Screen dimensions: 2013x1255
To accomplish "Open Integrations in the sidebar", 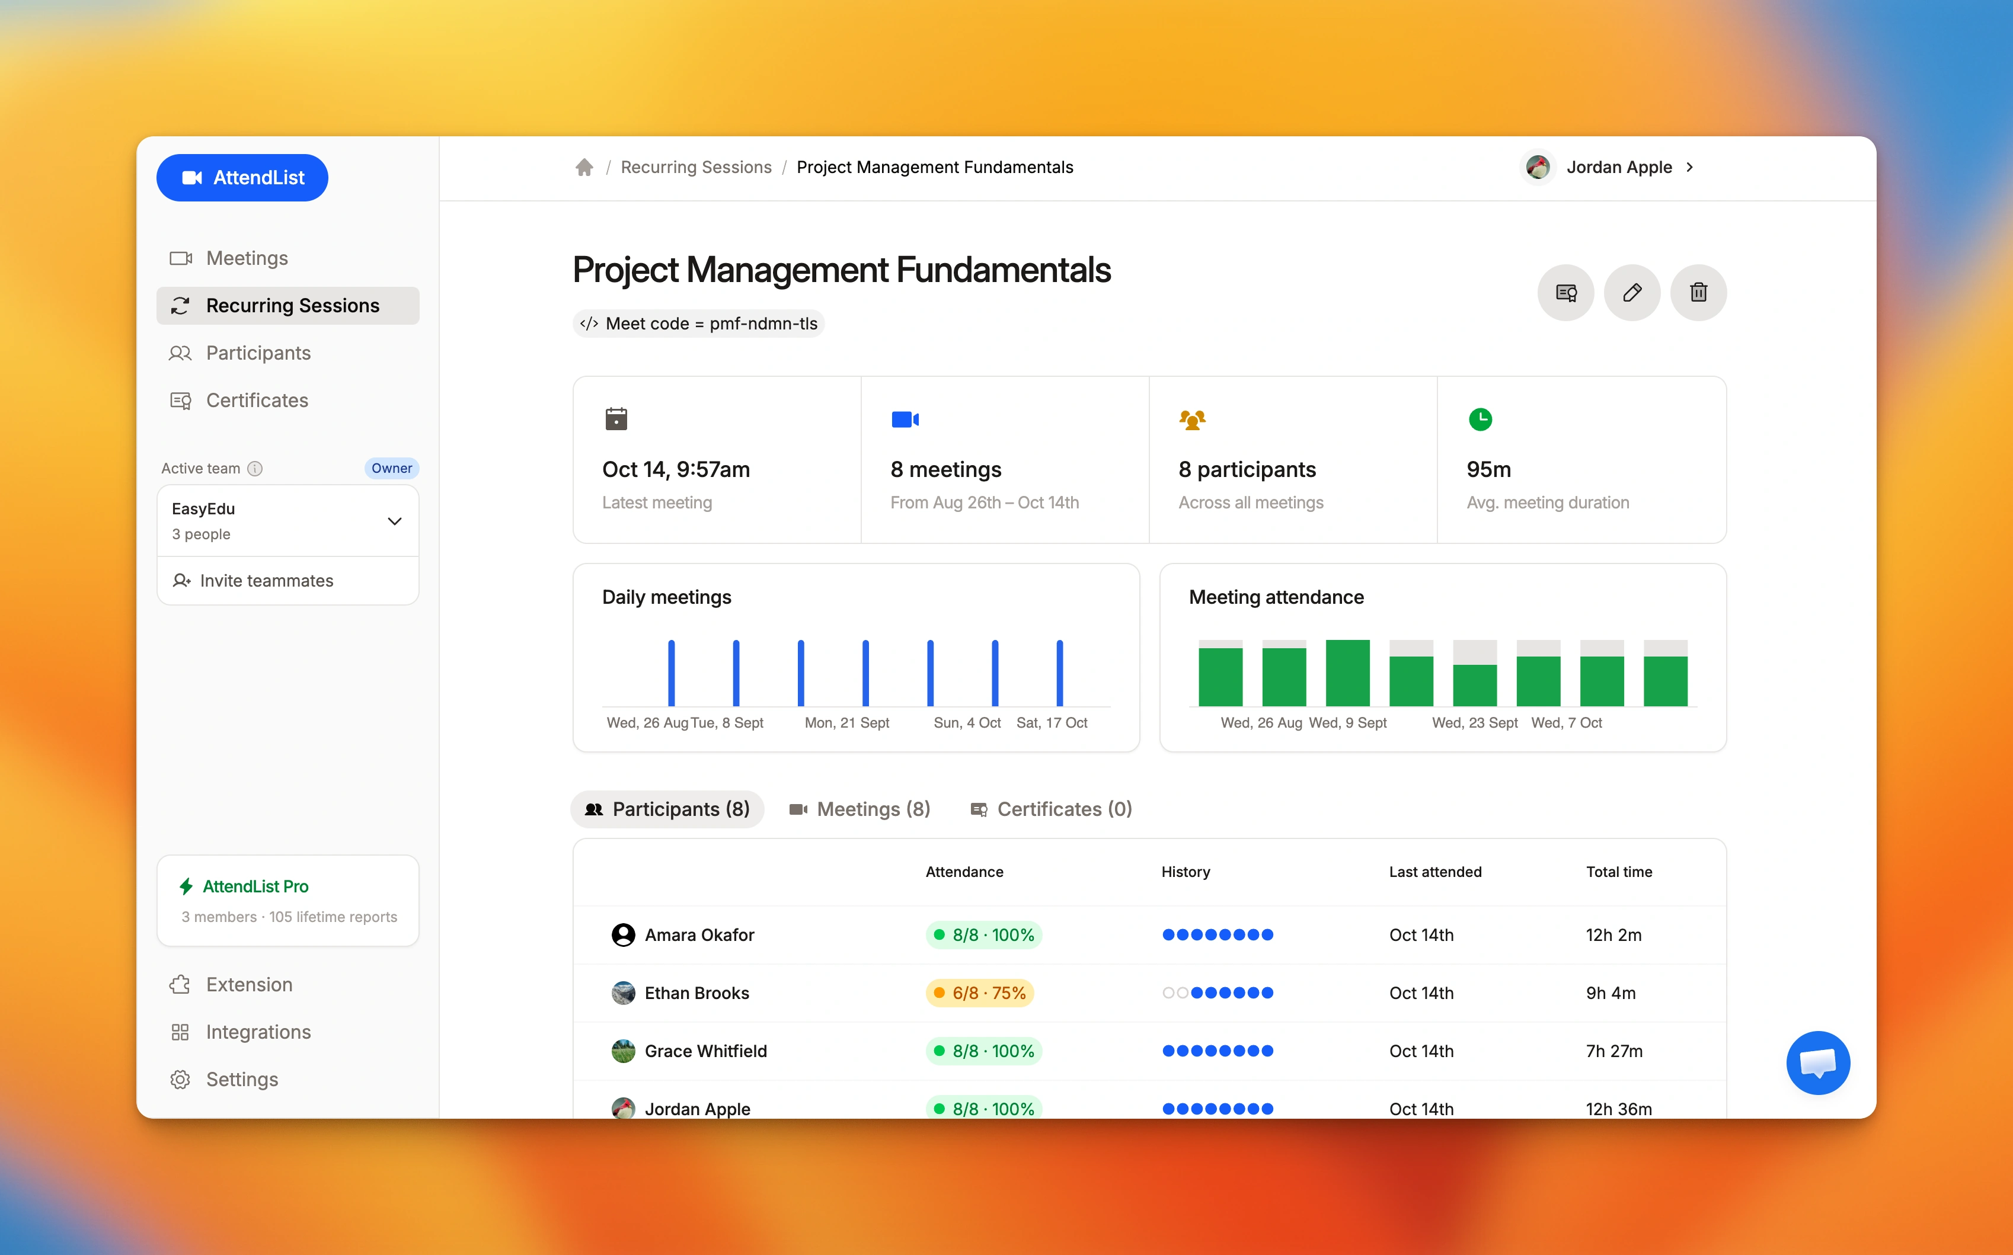I will click(287, 1032).
